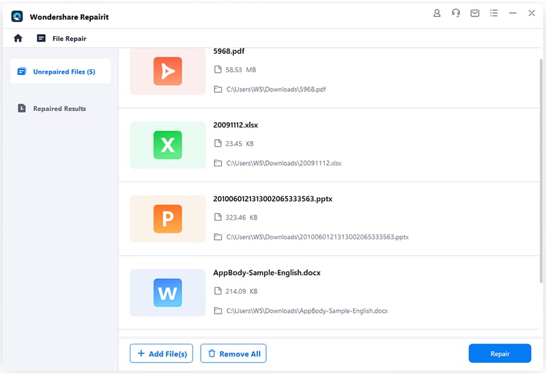
Task: Open the user account icon
Action: pos(437,13)
